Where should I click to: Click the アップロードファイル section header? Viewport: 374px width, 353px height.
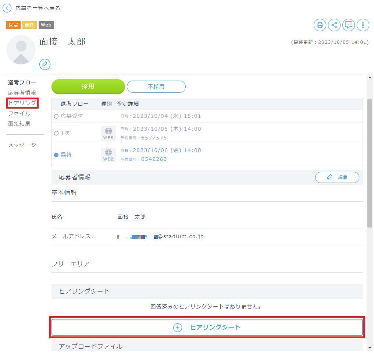pos(207,346)
